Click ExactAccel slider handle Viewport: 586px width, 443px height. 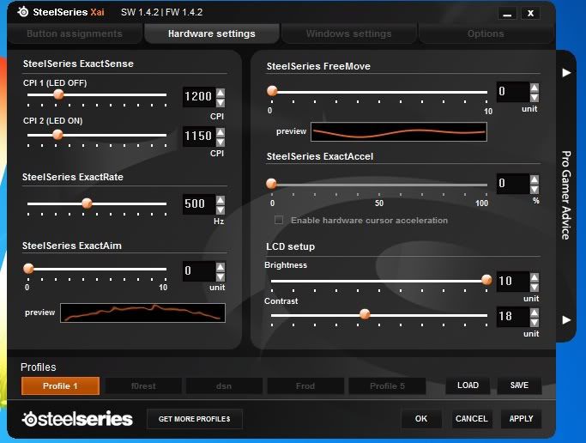tap(271, 184)
